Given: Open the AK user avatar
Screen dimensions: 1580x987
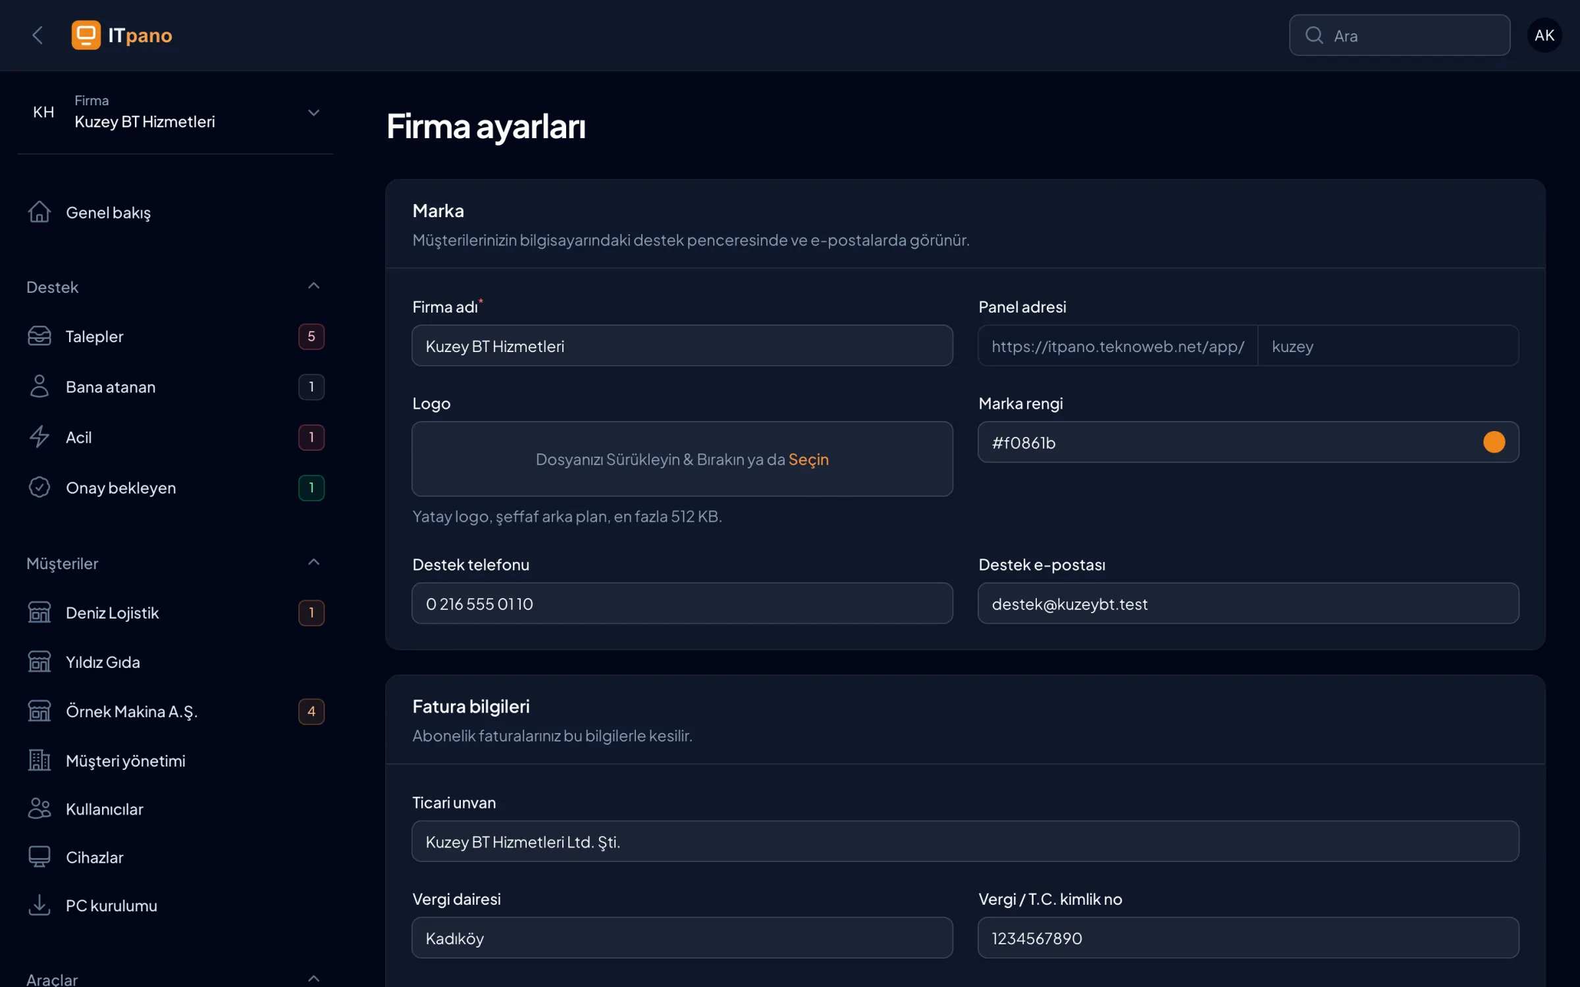Looking at the screenshot, I should [x=1544, y=35].
